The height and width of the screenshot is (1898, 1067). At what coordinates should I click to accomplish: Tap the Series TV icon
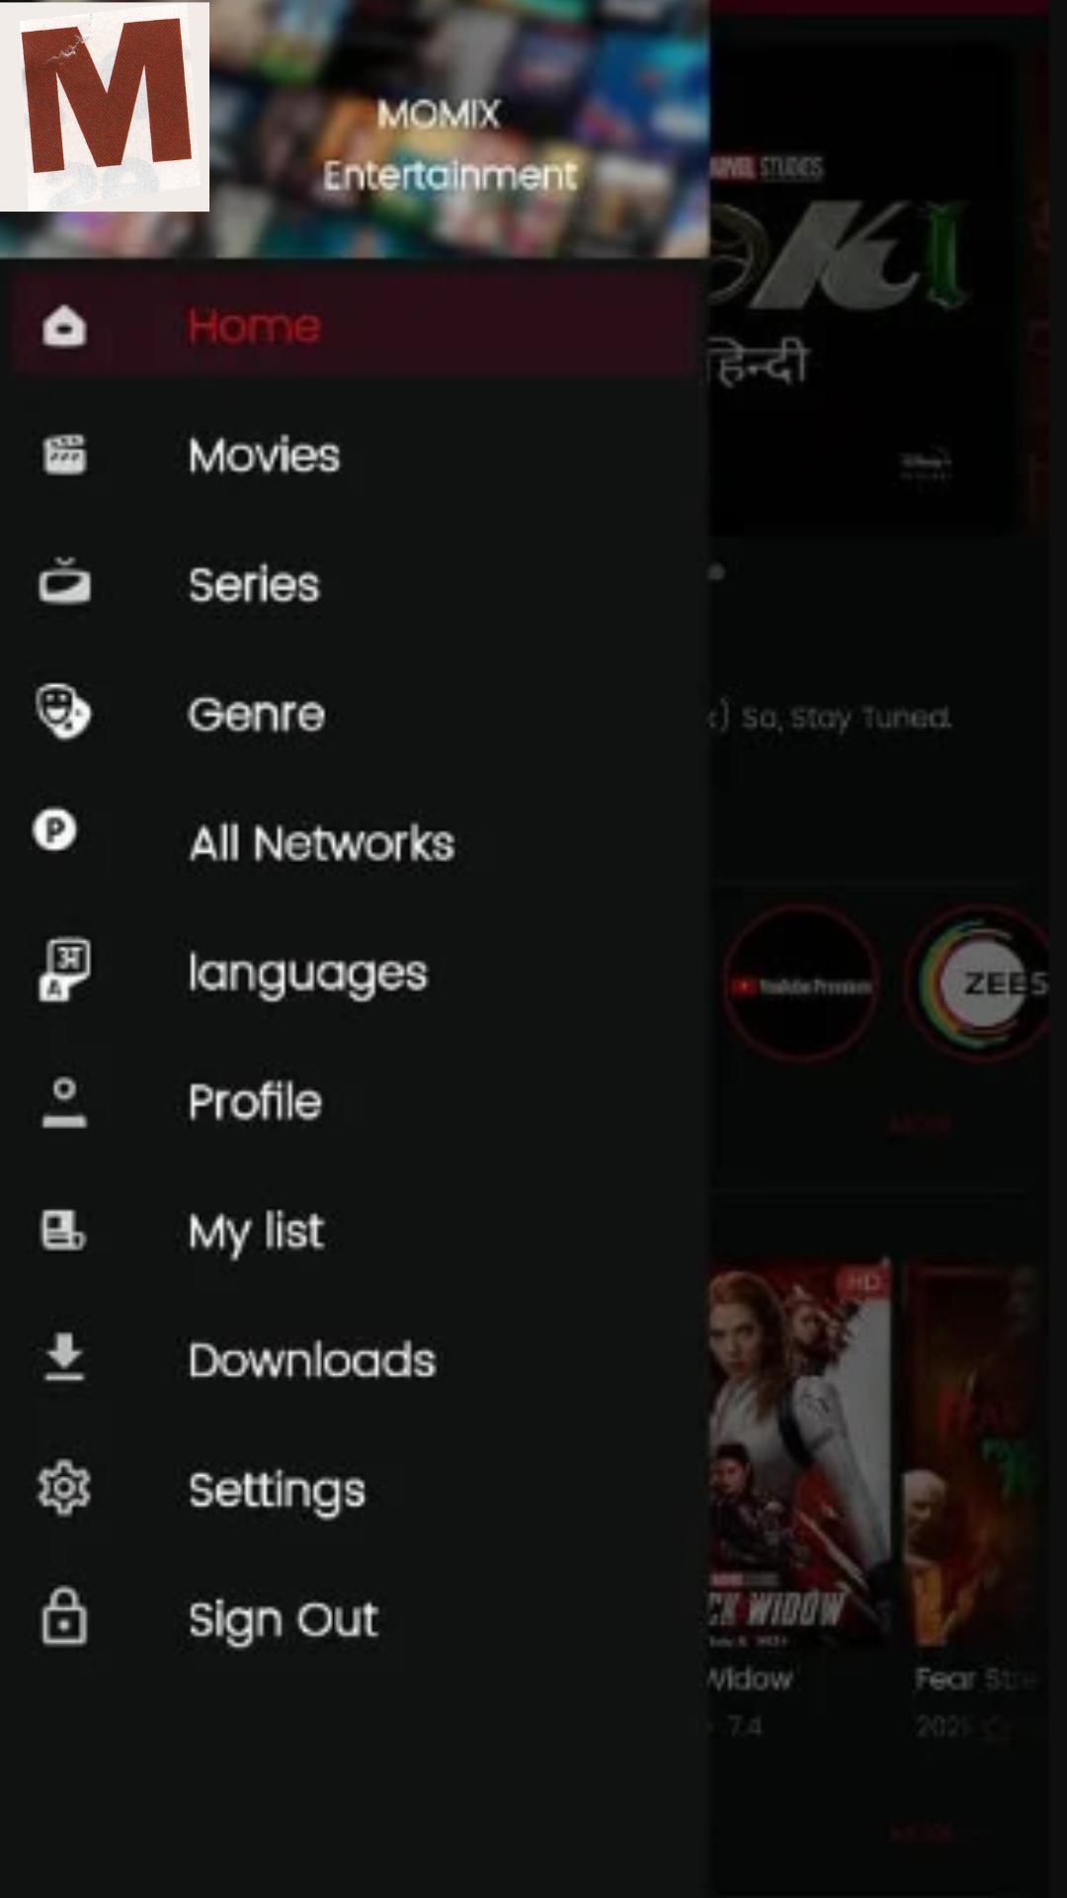[64, 581]
